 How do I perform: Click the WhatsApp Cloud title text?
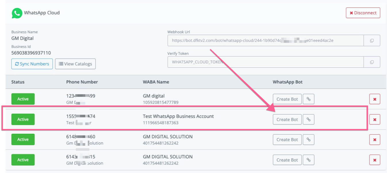coord(42,13)
